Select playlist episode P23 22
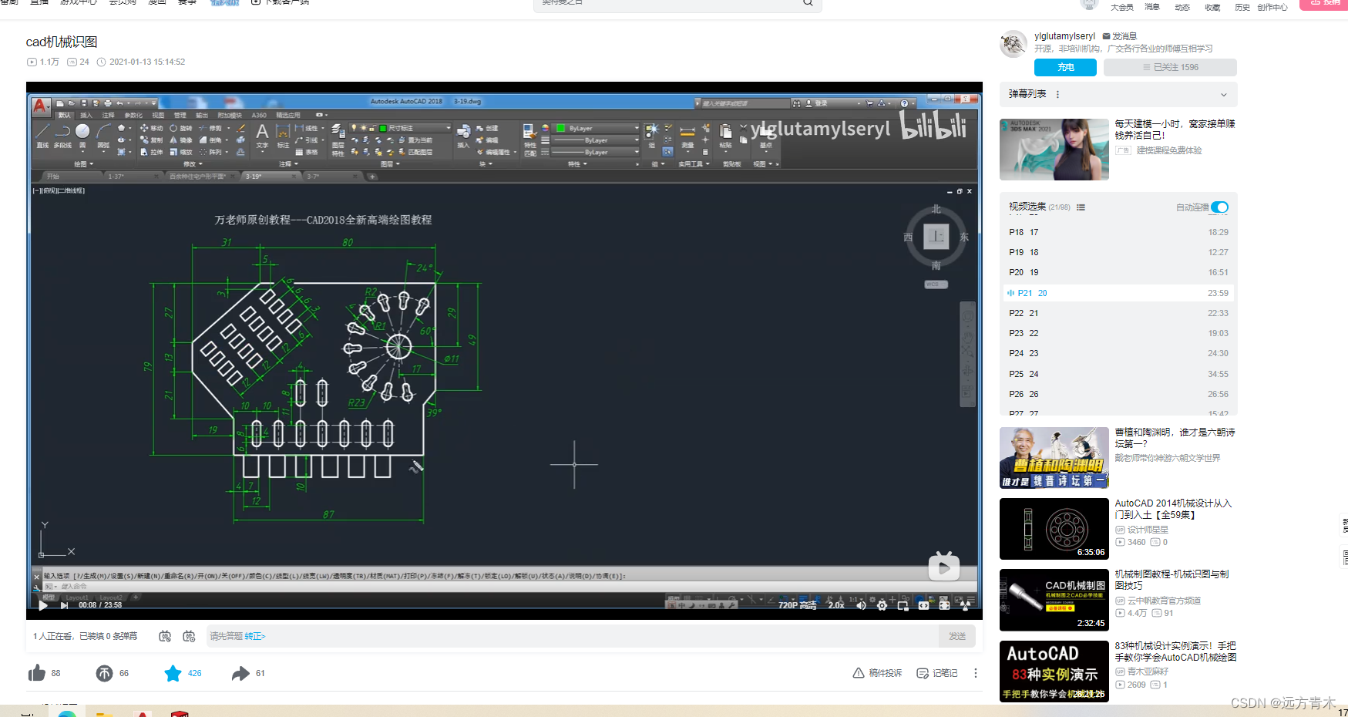The image size is (1348, 717). (x=1118, y=333)
